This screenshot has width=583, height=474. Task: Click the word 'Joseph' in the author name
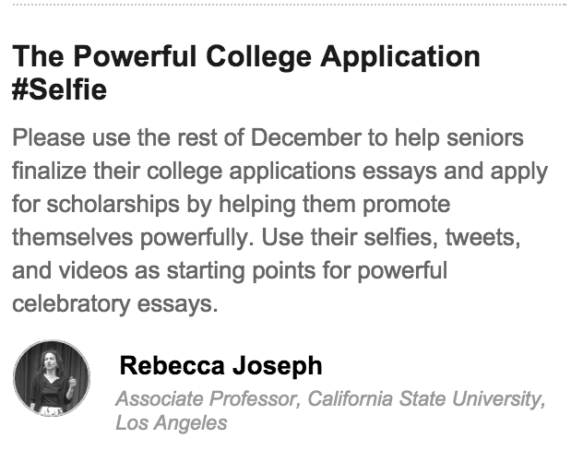point(278,366)
